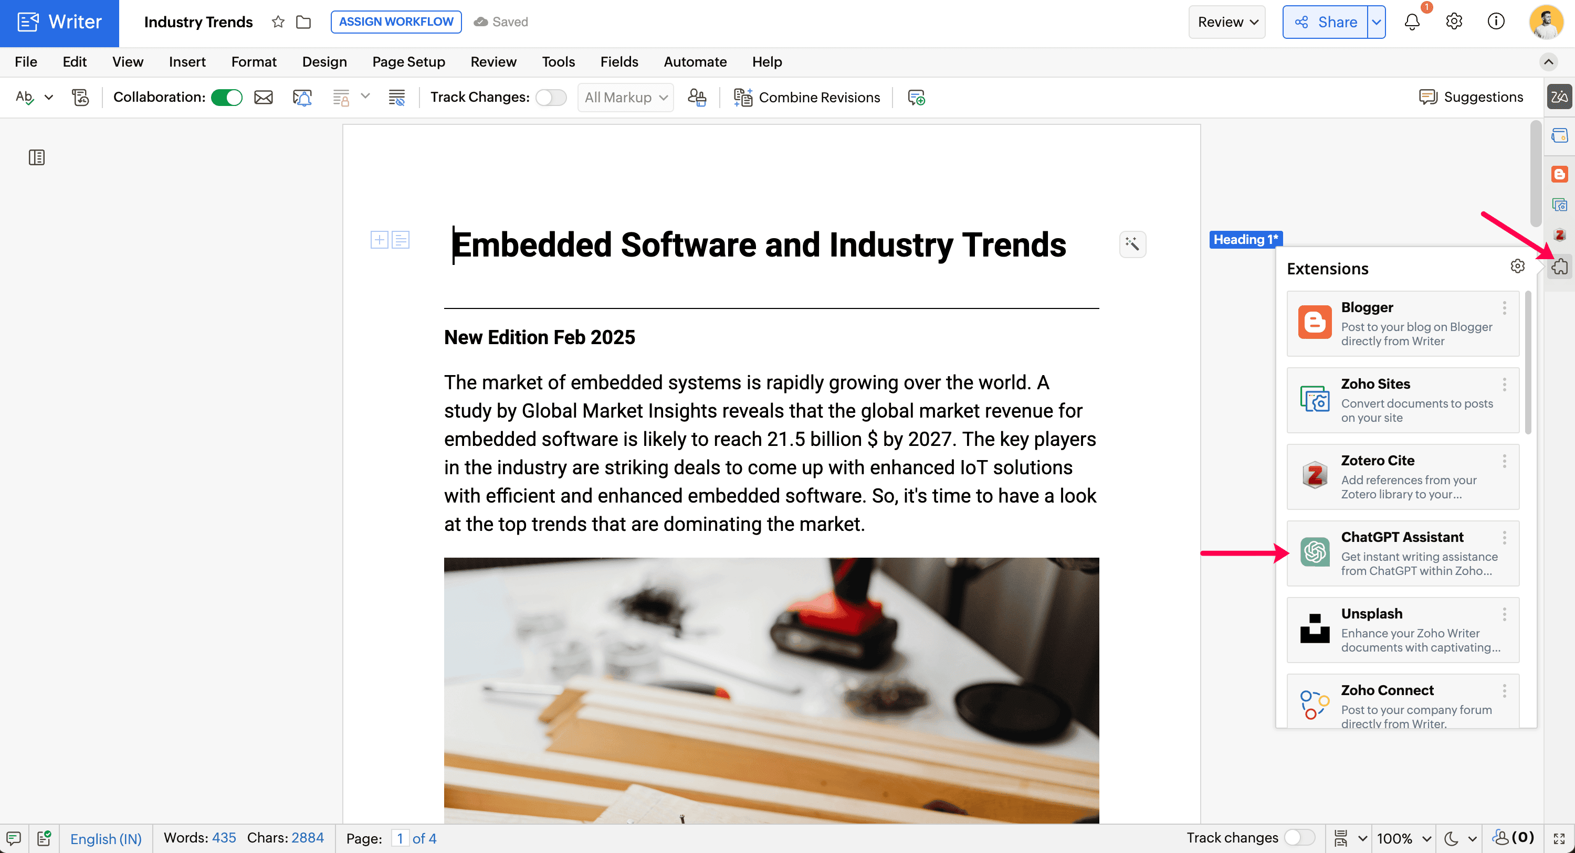
Task: Click the document outline panel icon
Action: [37, 158]
